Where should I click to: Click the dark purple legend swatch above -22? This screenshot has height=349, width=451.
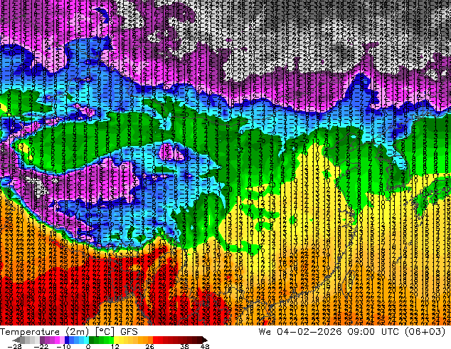coord(42,340)
